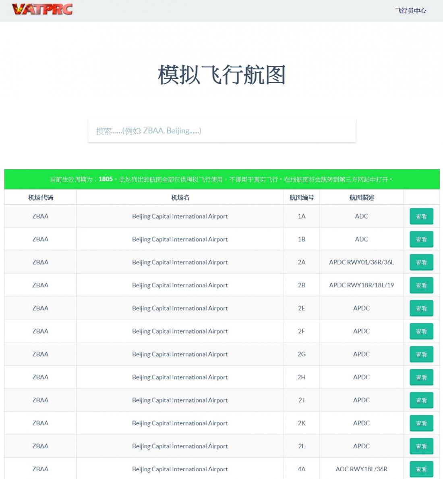Open the 2H APDC chart
The image size is (443, 479).
pos(421,377)
